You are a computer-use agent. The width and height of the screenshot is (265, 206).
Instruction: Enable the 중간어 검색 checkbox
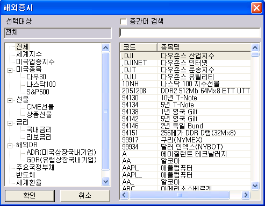pyautogui.click(x=123, y=22)
